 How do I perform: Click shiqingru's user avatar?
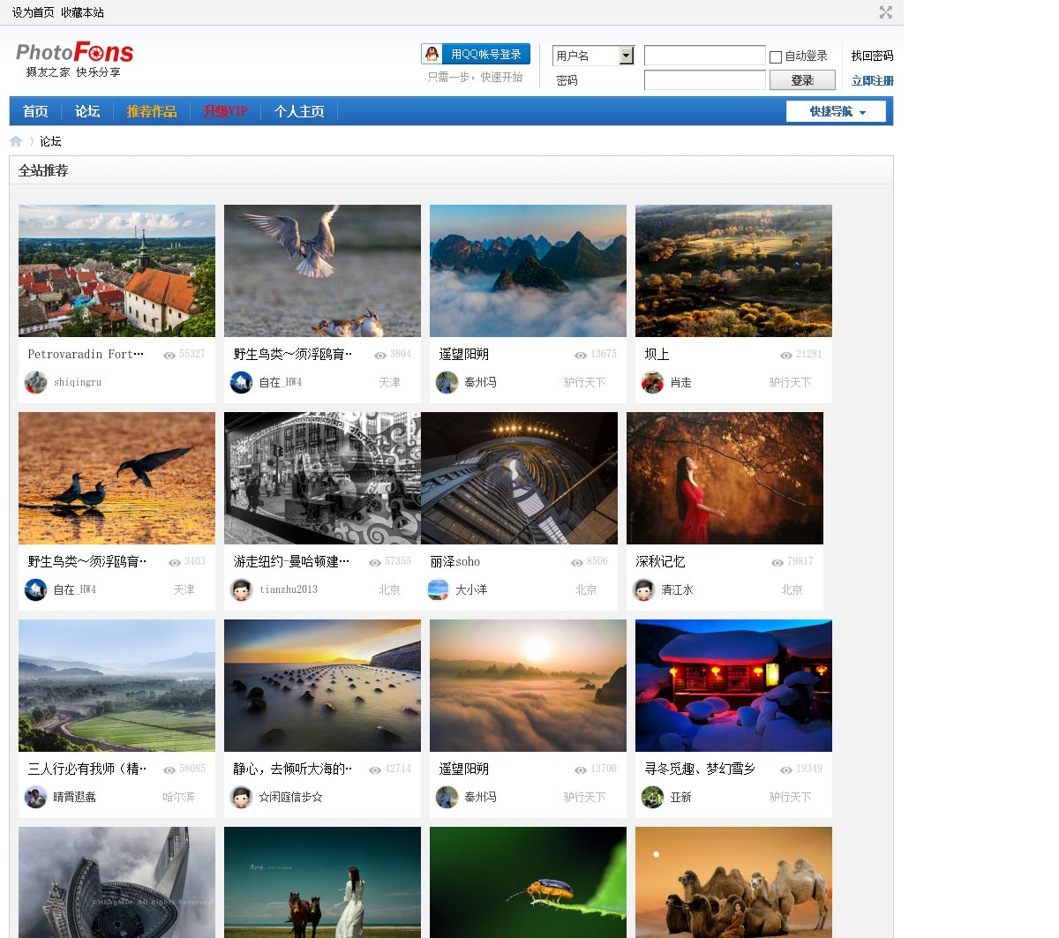click(35, 382)
